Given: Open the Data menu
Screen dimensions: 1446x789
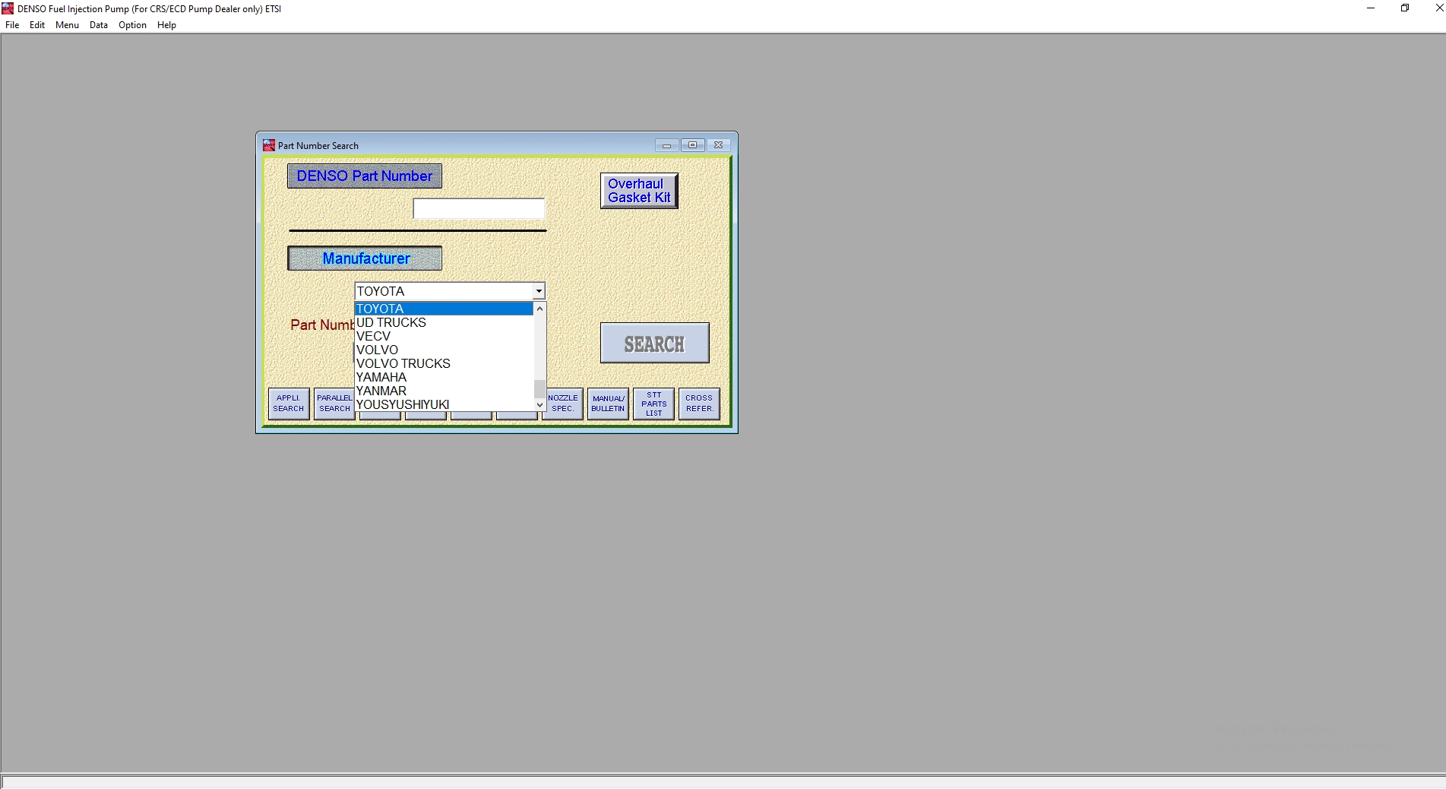Looking at the screenshot, I should click(99, 25).
